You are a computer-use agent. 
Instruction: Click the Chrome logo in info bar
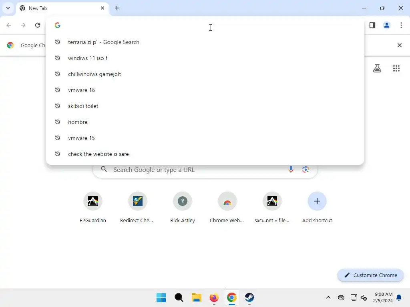tap(10, 45)
